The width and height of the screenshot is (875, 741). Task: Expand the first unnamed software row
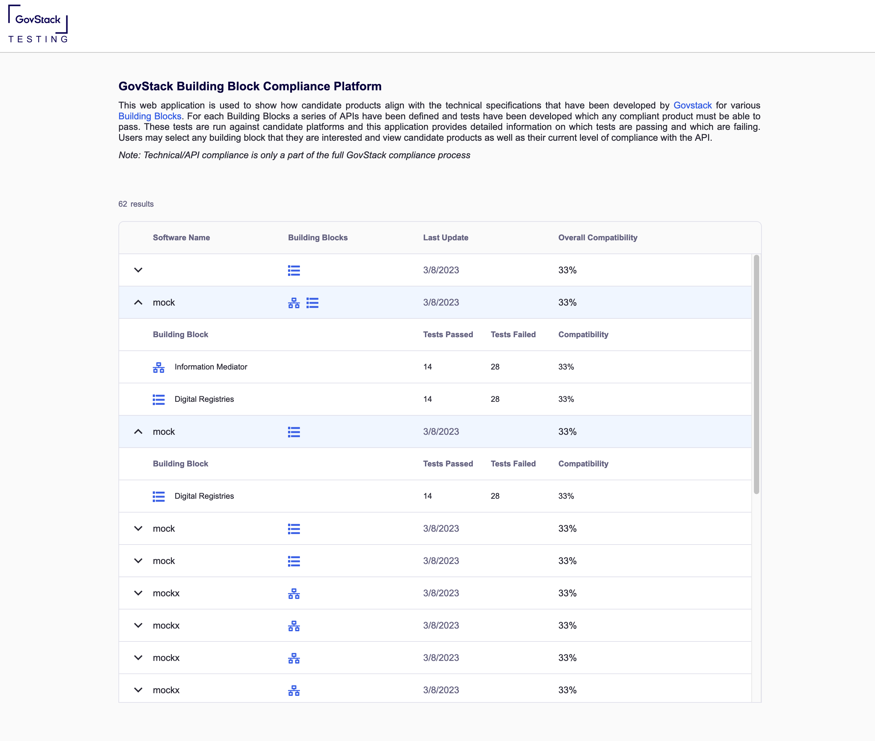point(138,270)
